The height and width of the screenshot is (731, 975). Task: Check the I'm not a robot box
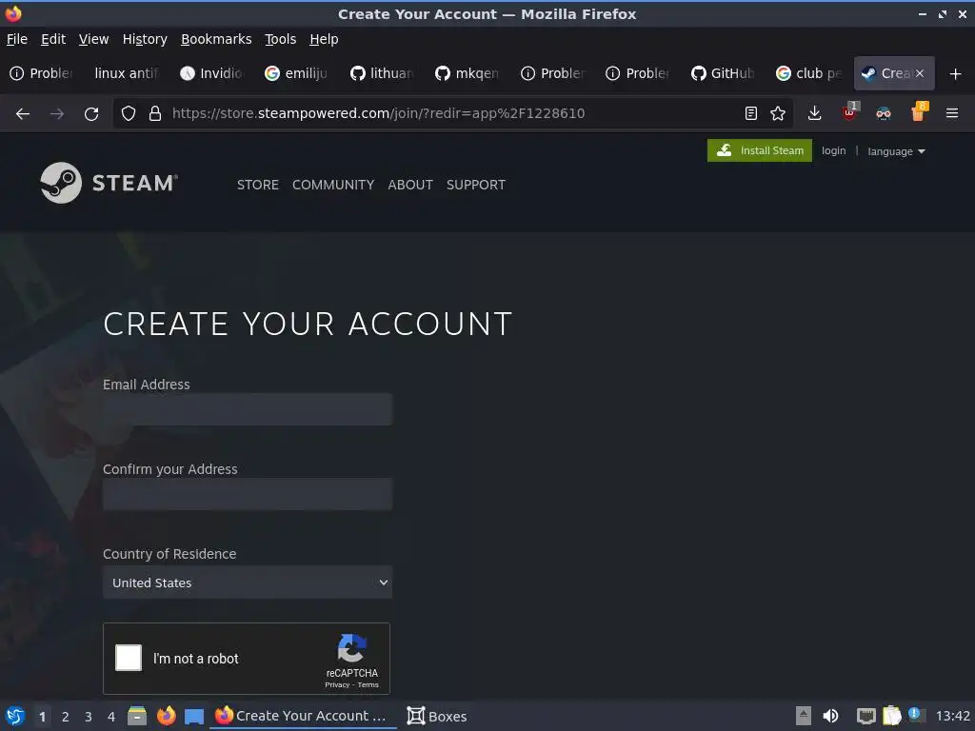pos(129,659)
